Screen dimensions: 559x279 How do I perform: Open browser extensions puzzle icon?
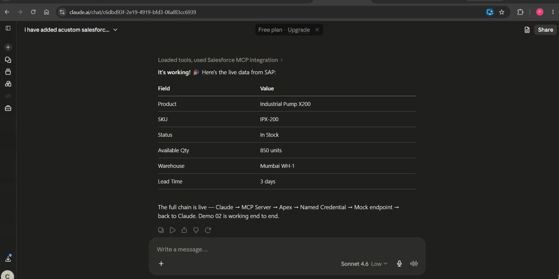click(x=520, y=12)
